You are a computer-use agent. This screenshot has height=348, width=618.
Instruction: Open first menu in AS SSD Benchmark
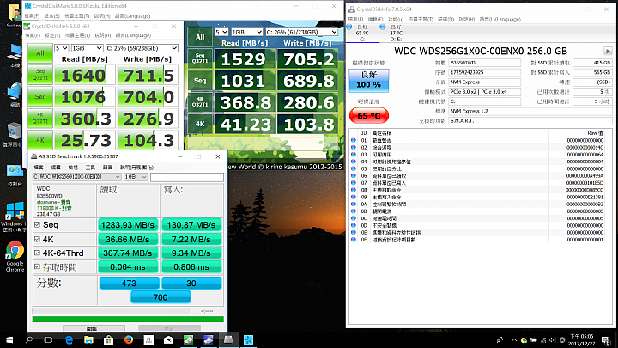pos(39,168)
